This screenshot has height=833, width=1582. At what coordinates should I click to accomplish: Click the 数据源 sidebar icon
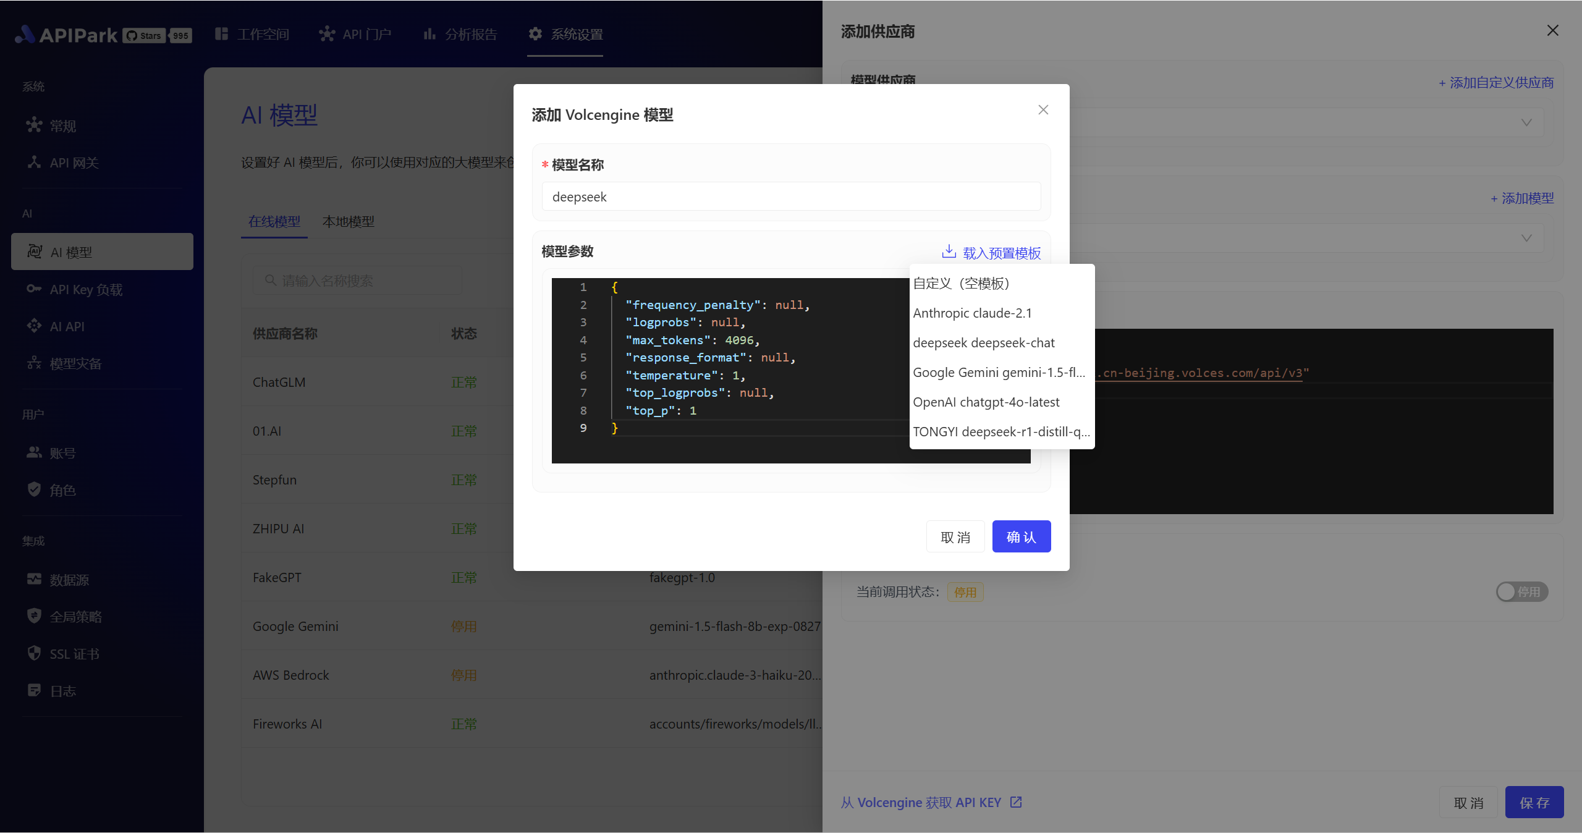point(34,579)
